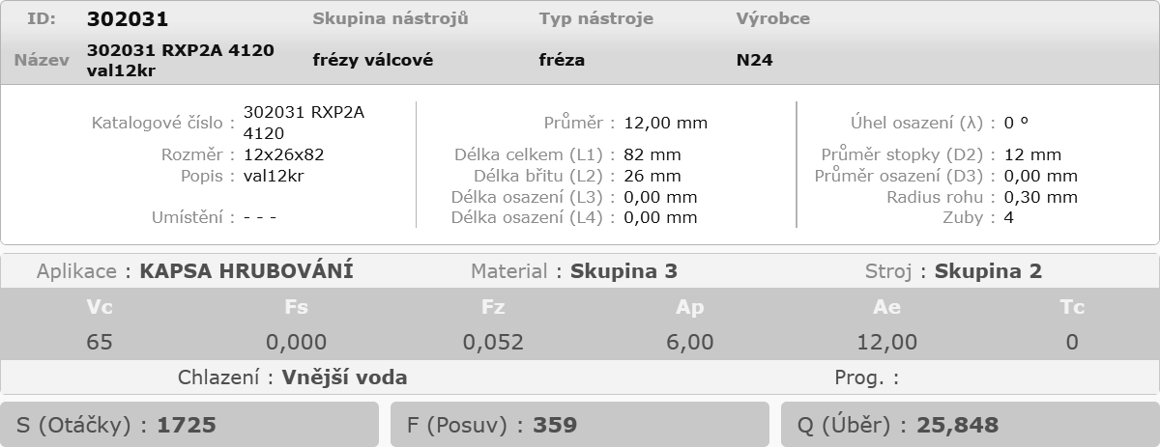Click the Katalogové číslo value field
Screen dimensions: 1160x447
(304, 123)
